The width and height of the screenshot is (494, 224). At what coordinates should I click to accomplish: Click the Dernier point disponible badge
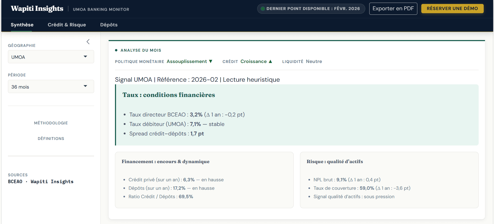311,9
